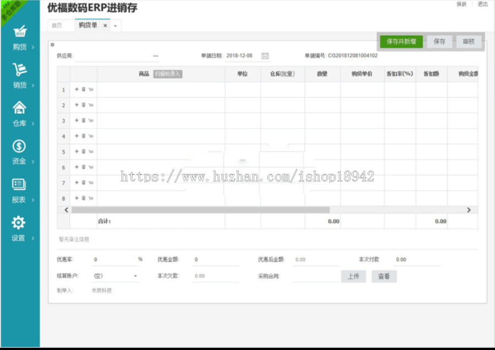Open the 设置 gear icon
495x350 pixels.
pyautogui.click(x=18, y=222)
